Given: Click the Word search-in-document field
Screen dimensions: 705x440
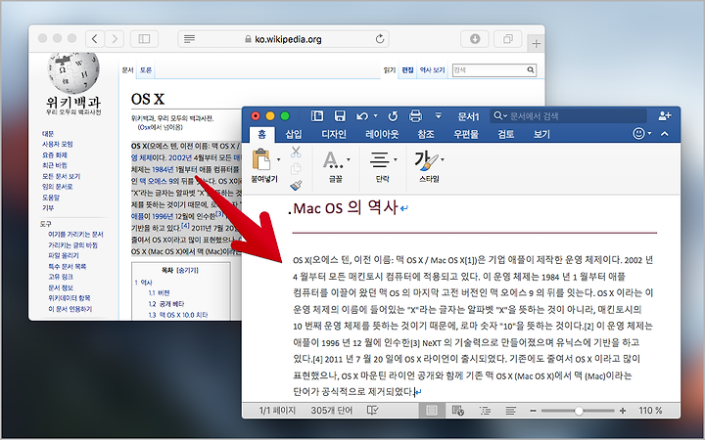Looking at the screenshot, I should click(568, 116).
